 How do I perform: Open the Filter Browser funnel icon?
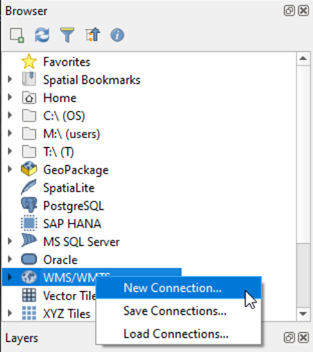[x=67, y=35]
